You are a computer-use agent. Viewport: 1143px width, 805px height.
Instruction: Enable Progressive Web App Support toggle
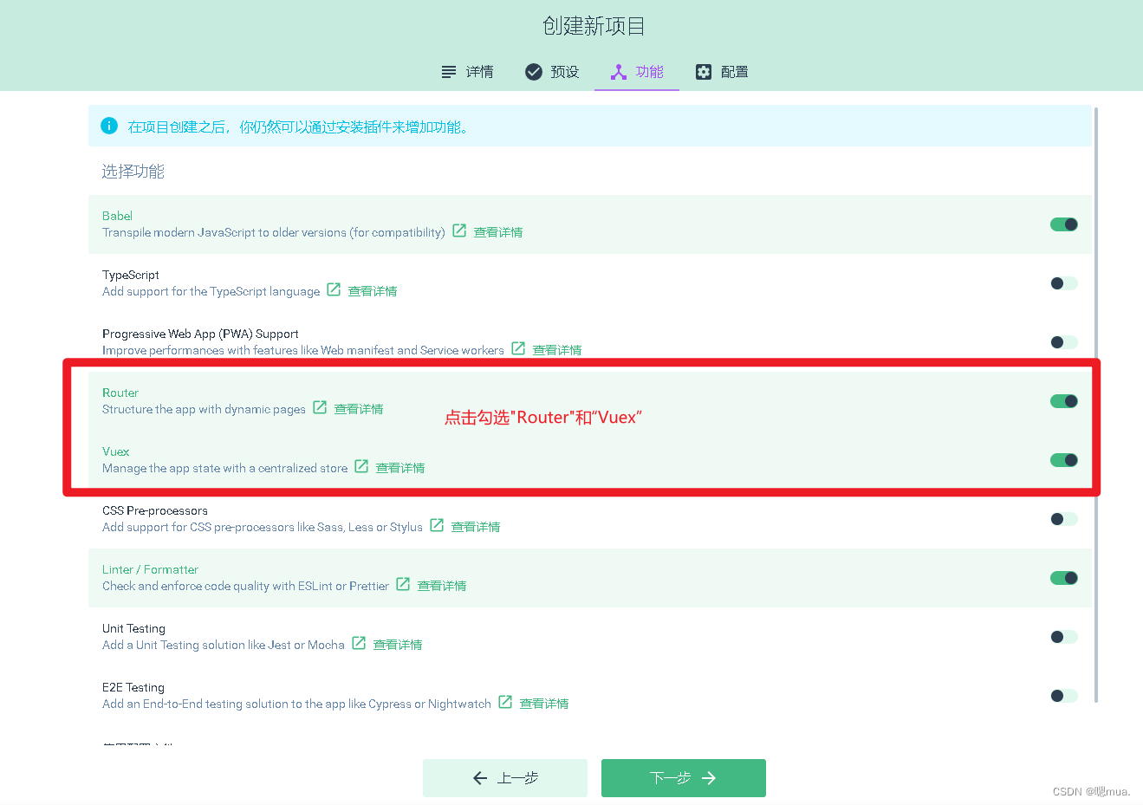click(1064, 342)
